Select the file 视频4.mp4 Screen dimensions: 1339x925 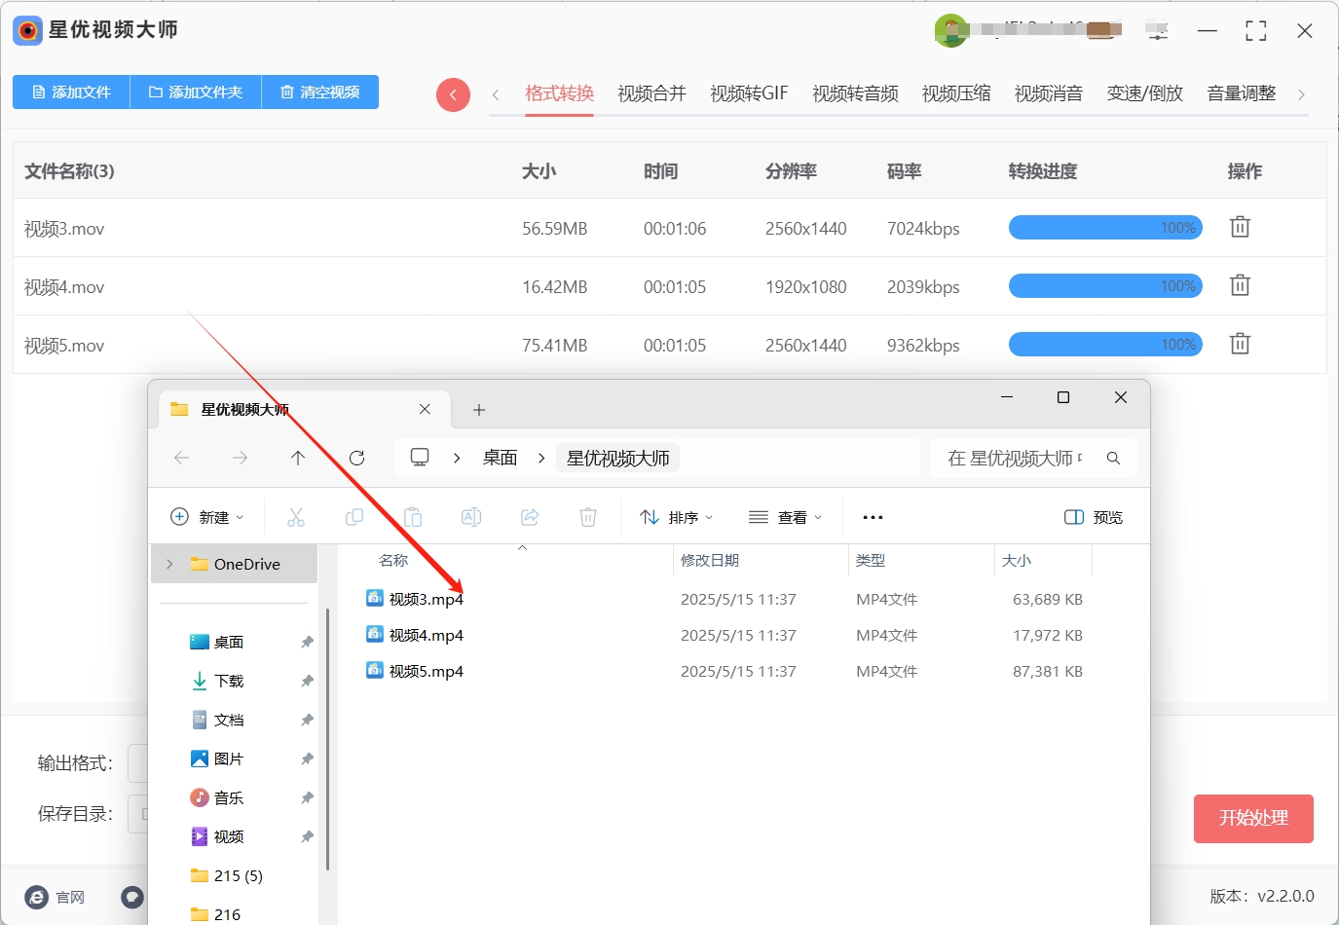tap(415, 635)
